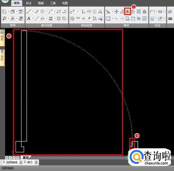This screenshot has height=171, width=174.
Task: Activate the Move/Pan arrows tool
Action: click(116, 12)
